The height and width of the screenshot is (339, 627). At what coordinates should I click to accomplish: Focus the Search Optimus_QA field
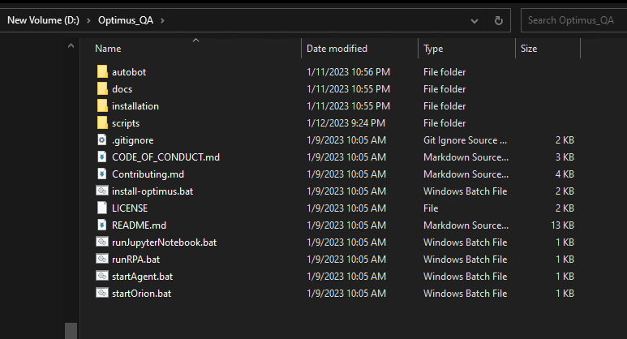(x=573, y=20)
